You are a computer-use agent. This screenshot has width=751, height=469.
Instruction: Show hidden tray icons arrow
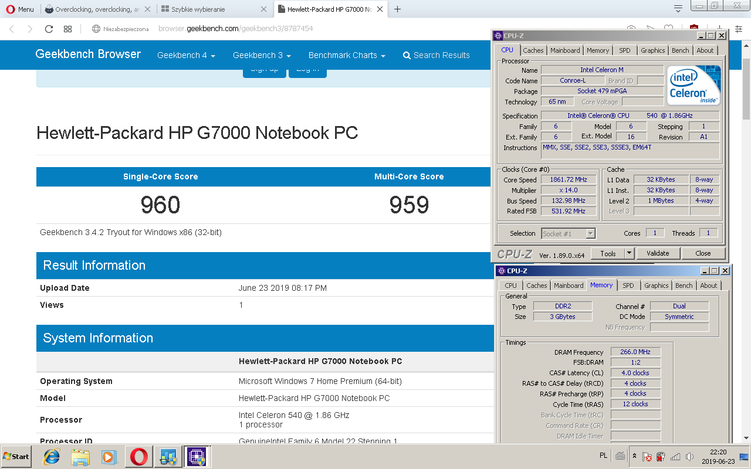pyautogui.click(x=634, y=456)
